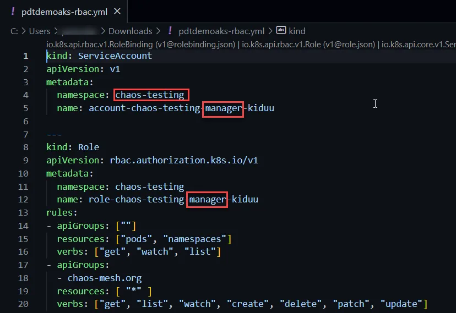
Task: Click 'Role' value on line 8
Action: (89, 147)
